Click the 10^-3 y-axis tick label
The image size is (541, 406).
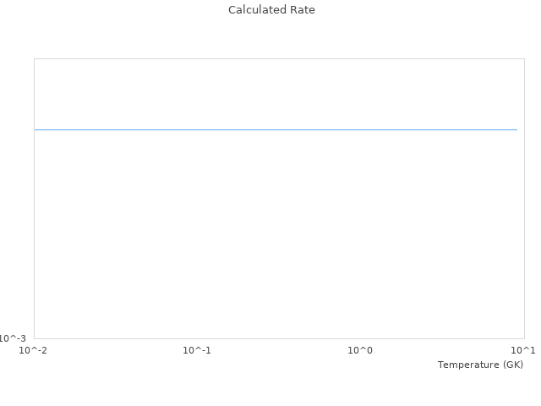pyautogui.click(x=13, y=338)
